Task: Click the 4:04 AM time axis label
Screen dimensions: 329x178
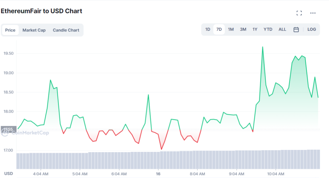Action: (41, 174)
